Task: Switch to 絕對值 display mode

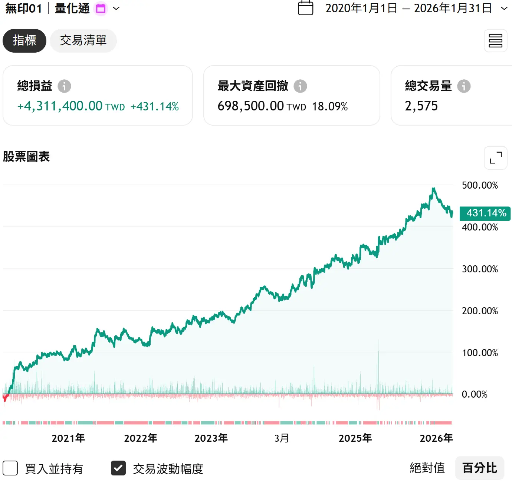Action: coord(427,468)
